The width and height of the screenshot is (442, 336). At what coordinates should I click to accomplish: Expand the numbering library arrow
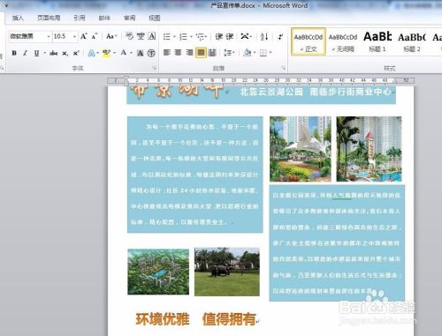pyautogui.click(x=191, y=36)
